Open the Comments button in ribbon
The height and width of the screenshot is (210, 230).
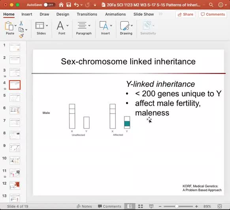(213, 14)
